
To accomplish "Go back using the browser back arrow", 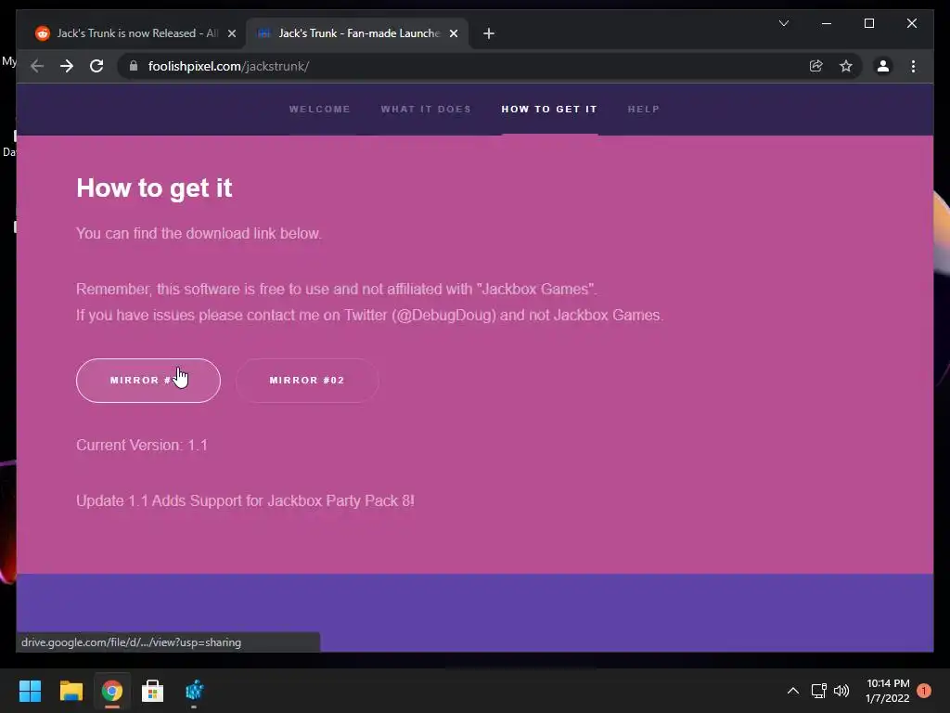I will pyautogui.click(x=37, y=66).
